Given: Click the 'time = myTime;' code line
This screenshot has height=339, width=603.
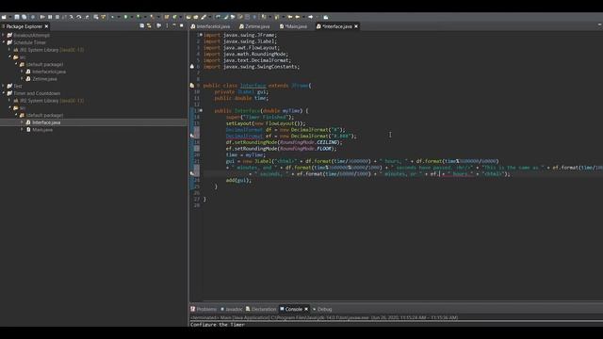Looking at the screenshot, I should pyautogui.click(x=245, y=154).
